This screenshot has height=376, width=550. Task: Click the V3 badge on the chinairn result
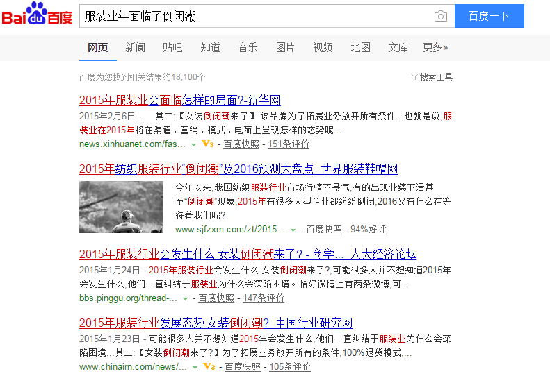209,366
